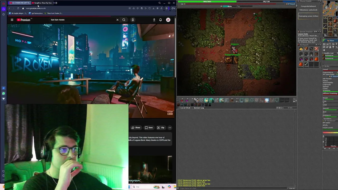Collapse the Backpack panel header
338x190 pixels.
click(x=318, y=45)
